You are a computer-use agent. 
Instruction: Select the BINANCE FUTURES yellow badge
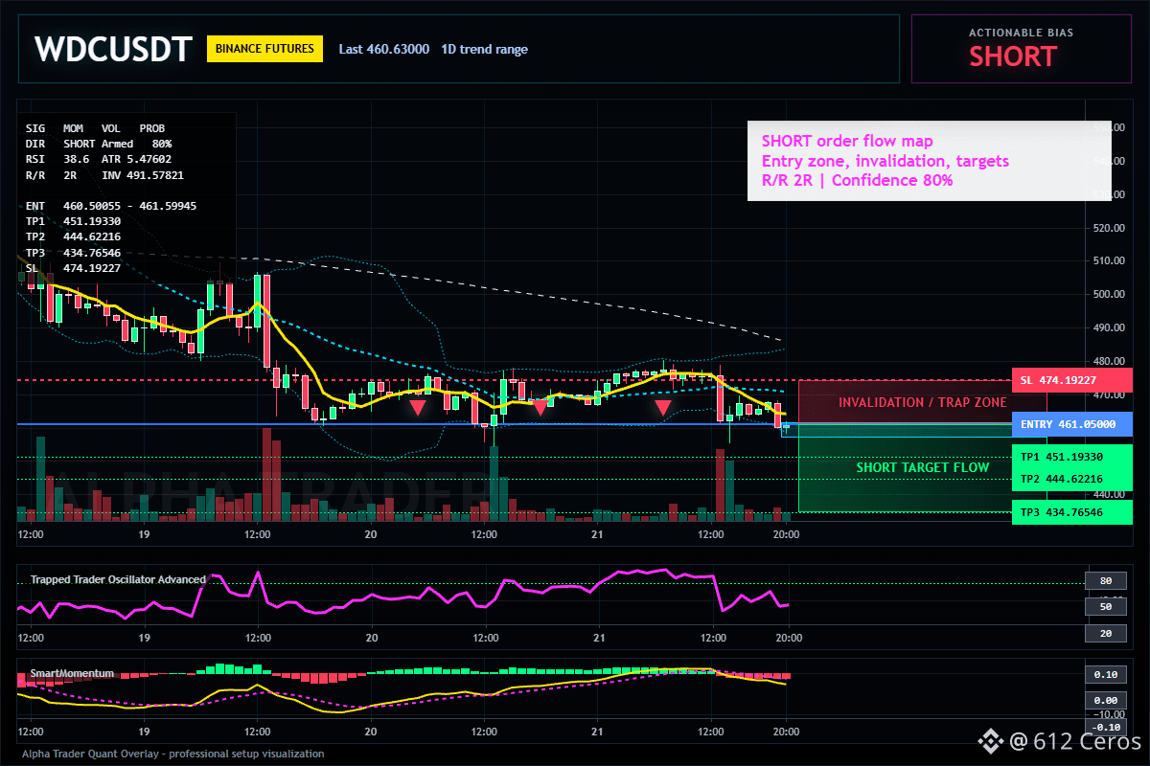point(265,49)
